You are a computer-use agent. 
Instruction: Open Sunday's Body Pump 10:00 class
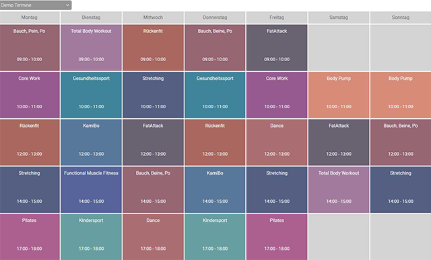tap(401, 95)
